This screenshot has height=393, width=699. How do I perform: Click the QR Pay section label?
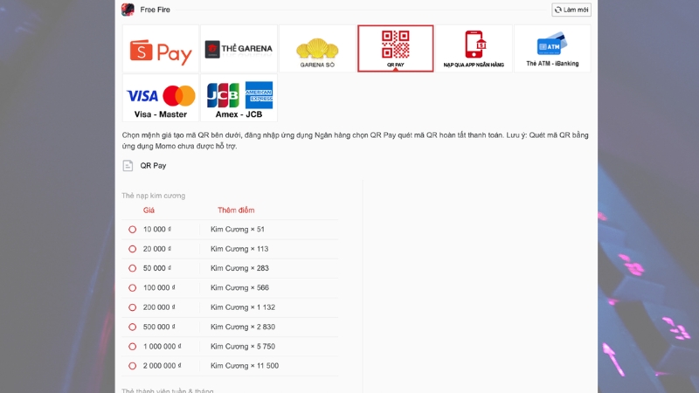[x=154, y=165]
